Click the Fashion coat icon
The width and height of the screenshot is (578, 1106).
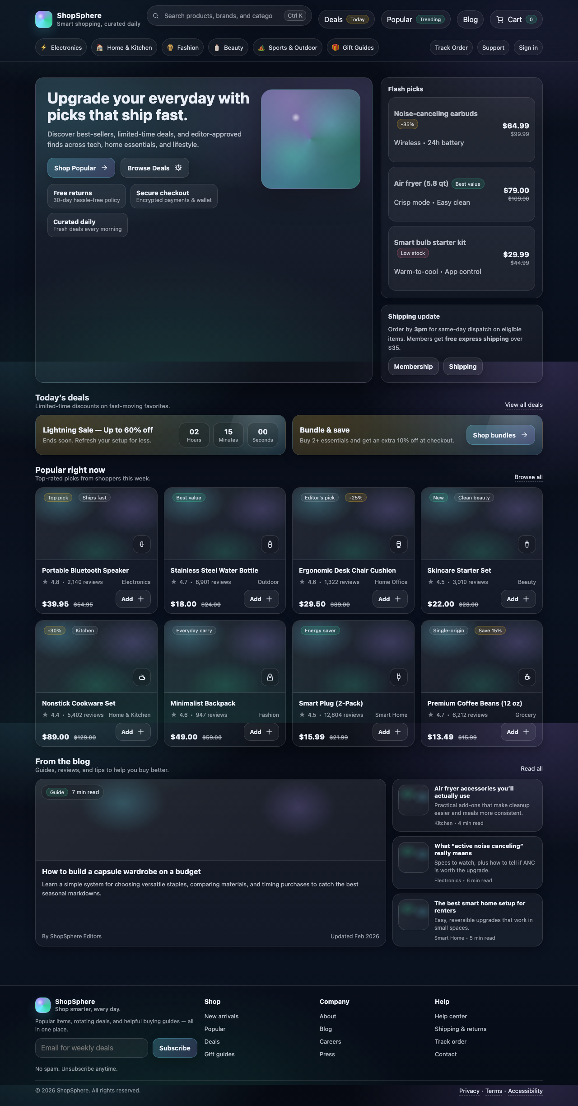170,47
